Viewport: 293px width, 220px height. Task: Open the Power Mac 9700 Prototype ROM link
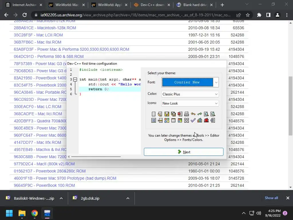[x=65, y=178]
